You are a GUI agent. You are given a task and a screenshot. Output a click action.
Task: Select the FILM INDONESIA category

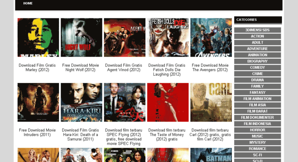[257, 124]
